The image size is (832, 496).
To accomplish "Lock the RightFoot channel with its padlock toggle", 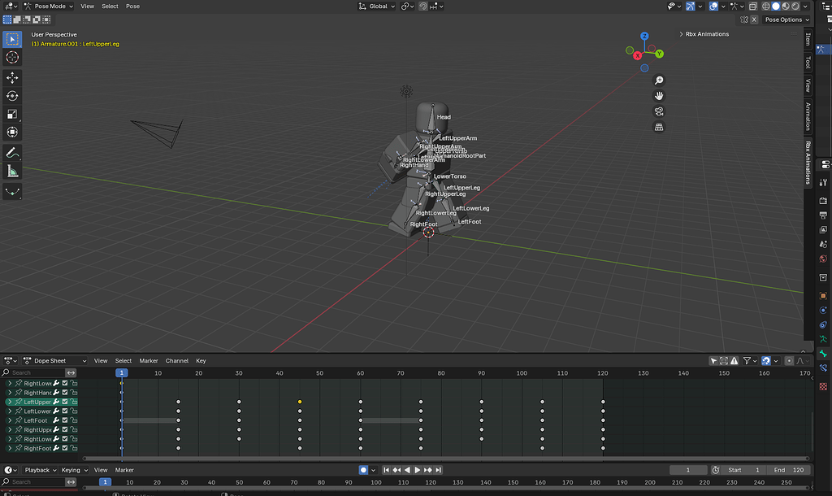I will 74,448.
